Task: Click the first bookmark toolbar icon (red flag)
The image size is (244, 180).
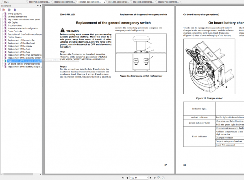Action: (x=4, y=10)
